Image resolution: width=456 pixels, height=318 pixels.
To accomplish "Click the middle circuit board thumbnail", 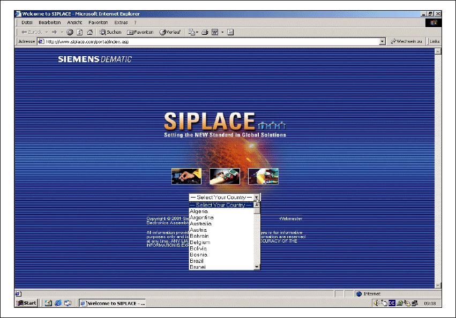I will pos(225,176).
